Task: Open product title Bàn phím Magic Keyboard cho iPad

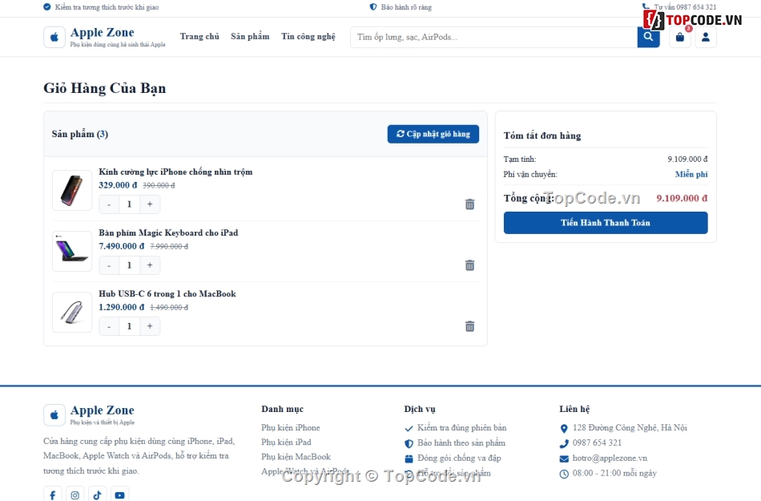Action: tap(168, 233)
